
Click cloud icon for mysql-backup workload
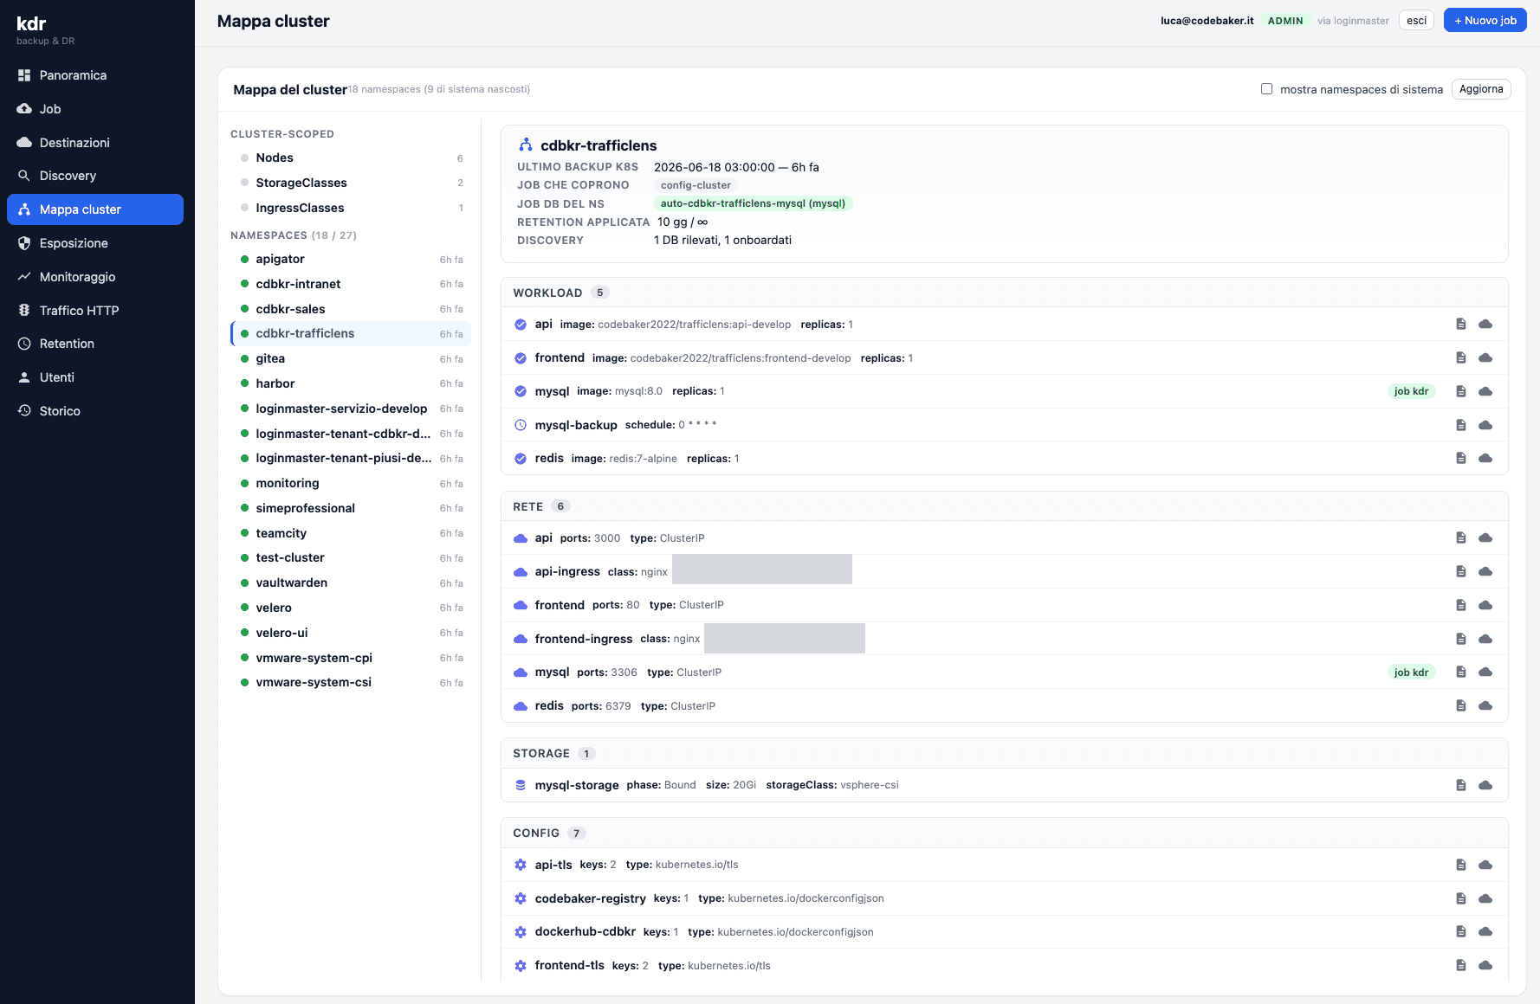tap(1485, 425)
